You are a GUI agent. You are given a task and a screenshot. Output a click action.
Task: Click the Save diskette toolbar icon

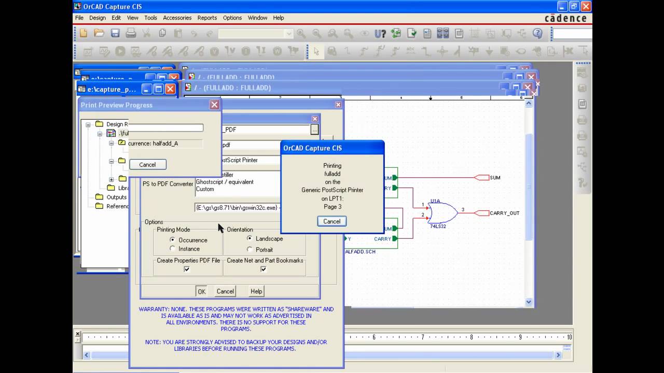pos(115,33)
